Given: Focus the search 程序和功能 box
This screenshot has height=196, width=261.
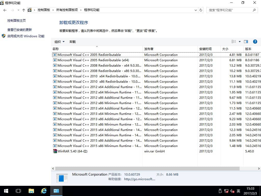Looking at the screenshot, I should tap(232, 10).
